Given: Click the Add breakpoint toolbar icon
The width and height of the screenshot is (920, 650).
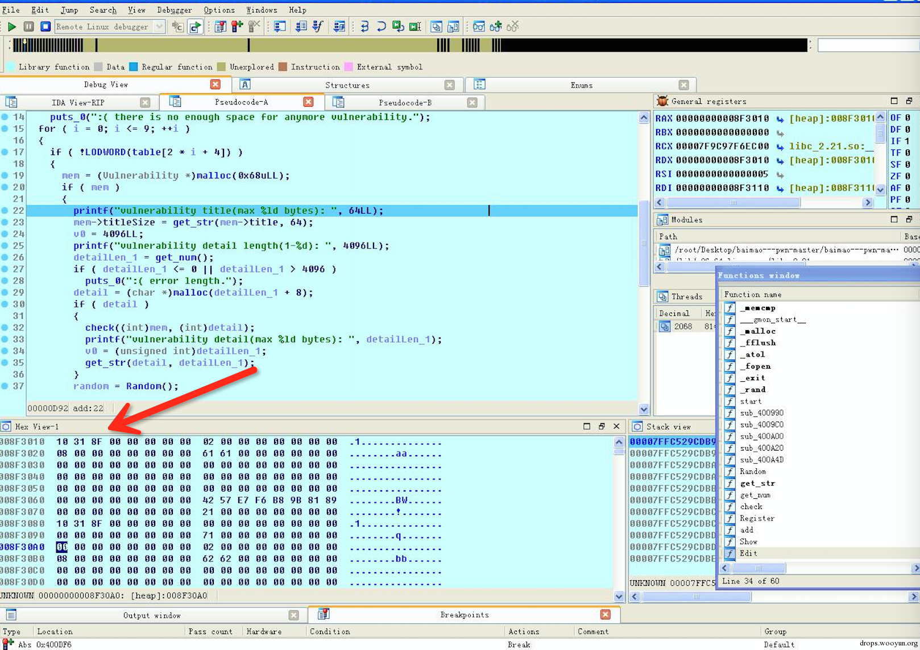Looking at the screenshot, I should (x=237, y=27).
